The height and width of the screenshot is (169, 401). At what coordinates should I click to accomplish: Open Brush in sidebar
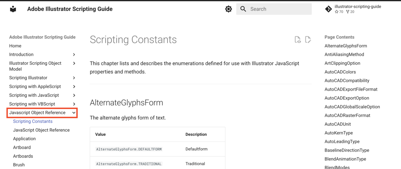[19, 165]
